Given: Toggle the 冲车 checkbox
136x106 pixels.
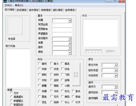Looking at the screenshot, I should (52, 91).
